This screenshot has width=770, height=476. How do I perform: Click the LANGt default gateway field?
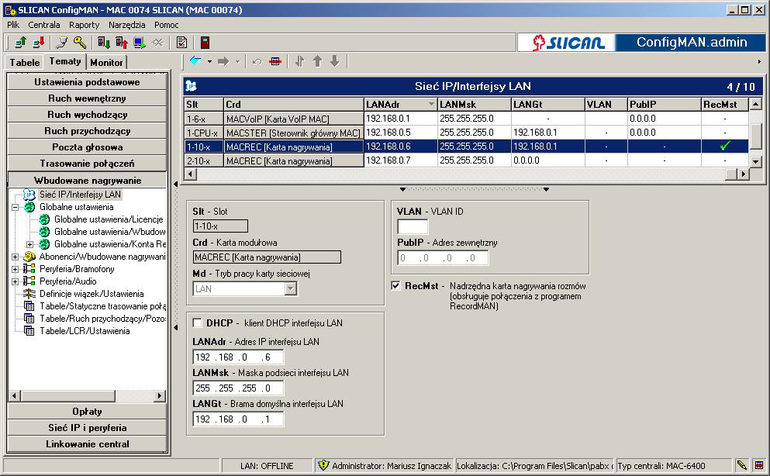238,419
